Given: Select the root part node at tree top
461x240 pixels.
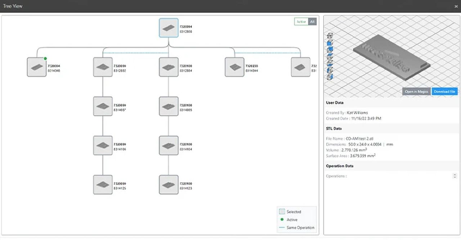Looking at the screenshot, I should [169, 28].
